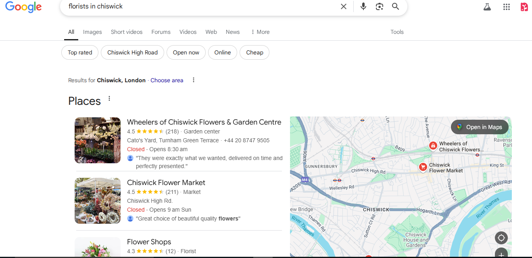Switch to the Videos tab

(188, 32)
